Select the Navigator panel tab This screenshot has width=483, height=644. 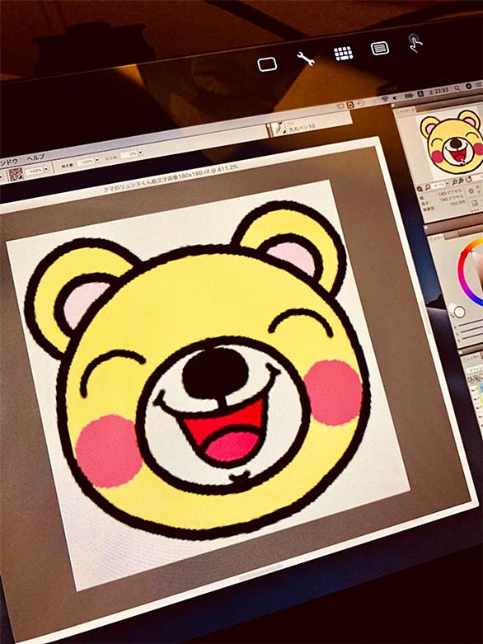(404, 110)
